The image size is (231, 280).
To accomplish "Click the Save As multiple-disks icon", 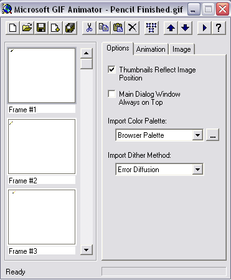I will click(70, 27).
